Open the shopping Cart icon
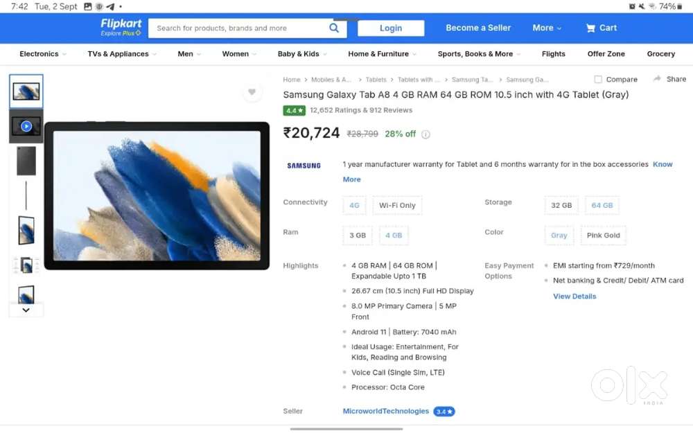 coord(590,28)
